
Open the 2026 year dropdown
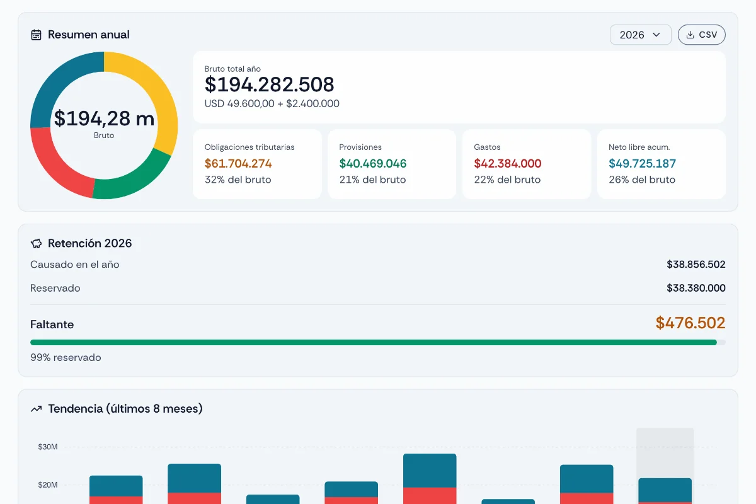click(641, 35)
